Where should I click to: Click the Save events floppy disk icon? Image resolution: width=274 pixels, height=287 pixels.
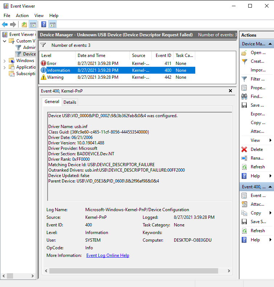click(x=244, y=105)
